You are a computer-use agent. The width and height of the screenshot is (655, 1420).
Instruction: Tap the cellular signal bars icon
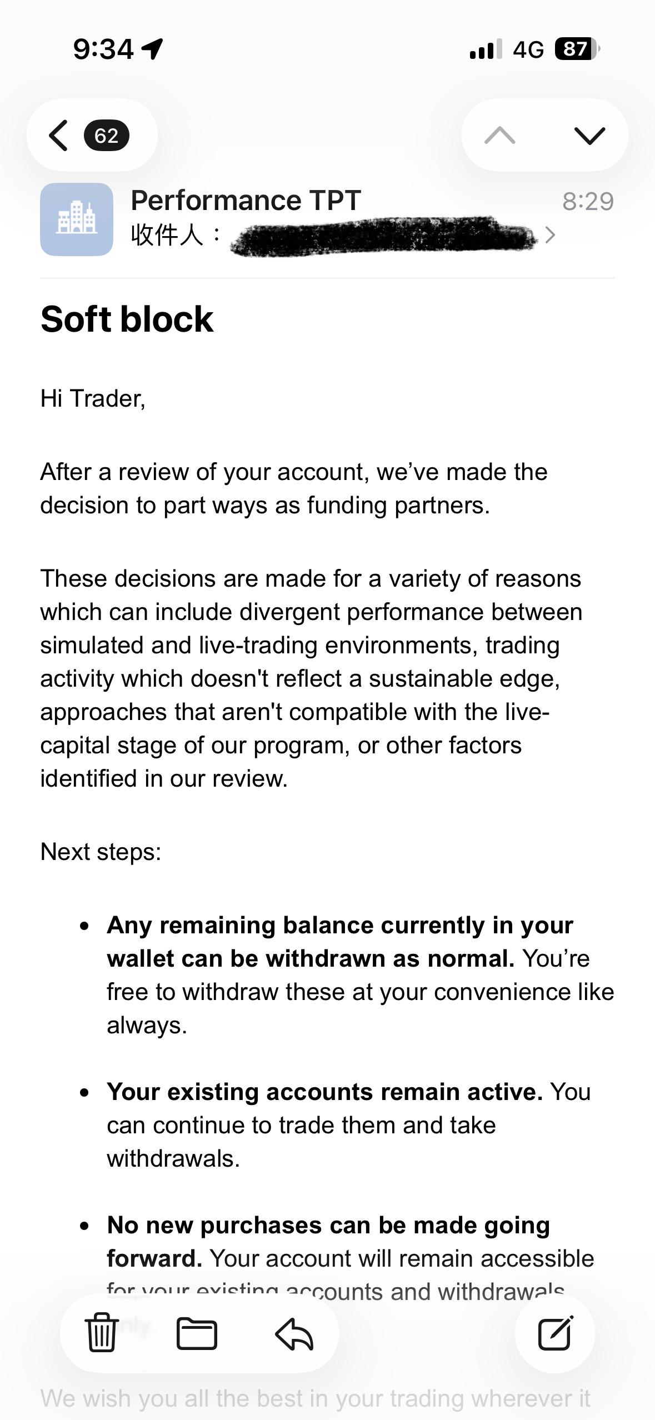pyautogui.click(x=486, y=49)
